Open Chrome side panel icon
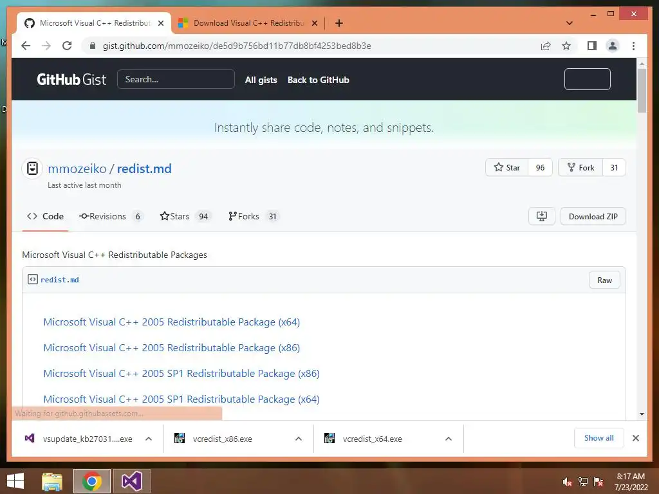Image resolution: width=659 pixels, height=494 pixels. 592,46
